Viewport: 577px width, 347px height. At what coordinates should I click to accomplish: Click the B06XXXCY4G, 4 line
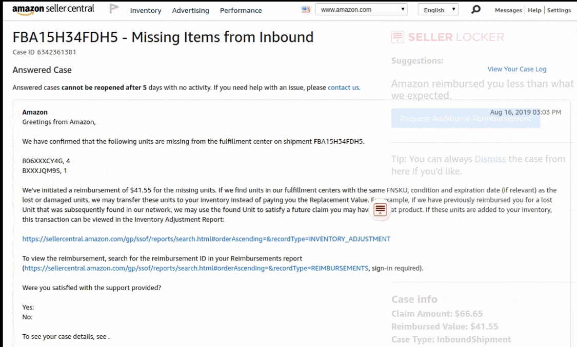(x=46, y=161)
